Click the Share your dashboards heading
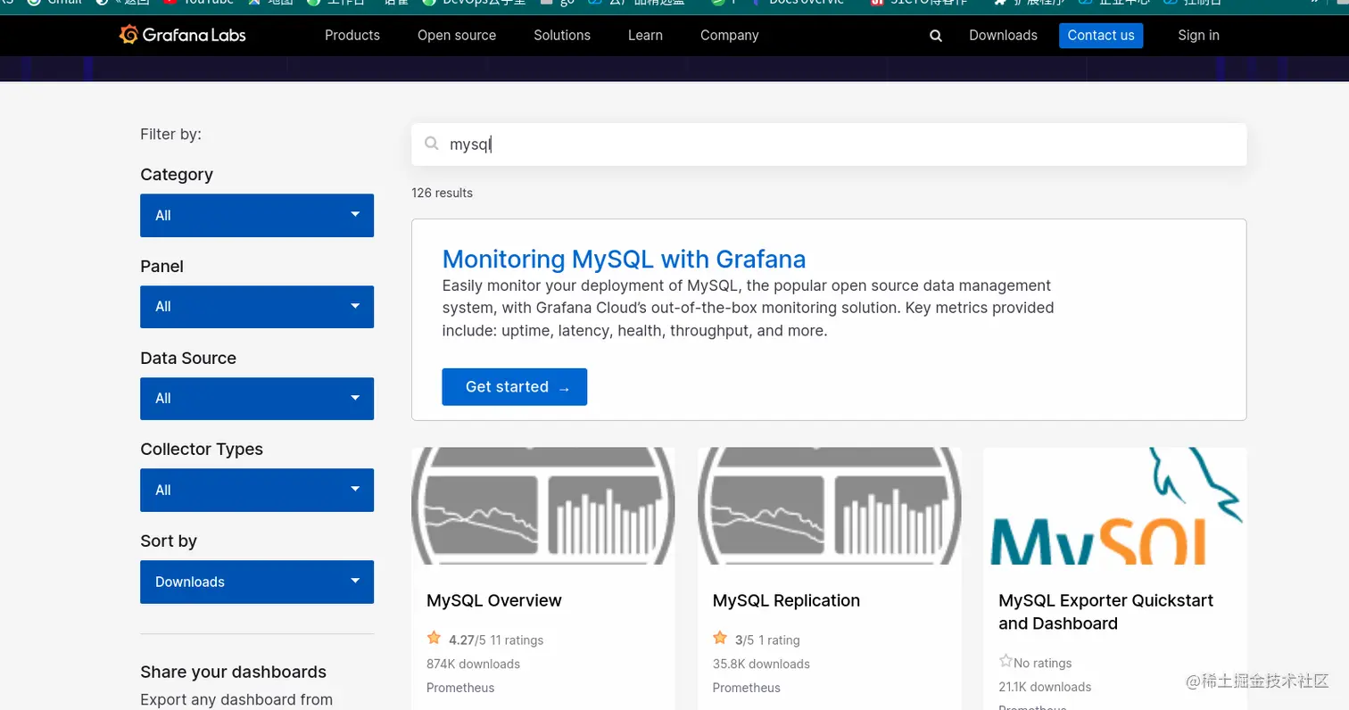This screenshot has width=1349, height=710. tap(233, 672)
